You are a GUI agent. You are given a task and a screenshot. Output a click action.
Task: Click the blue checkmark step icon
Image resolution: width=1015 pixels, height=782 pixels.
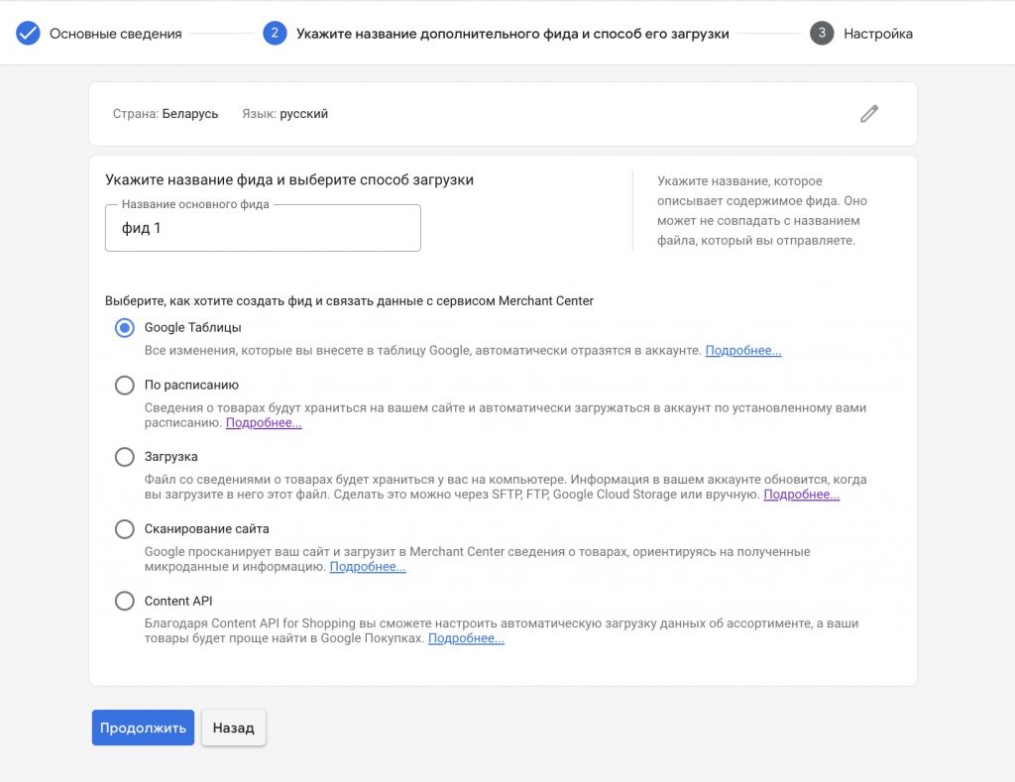coord(28,33)
